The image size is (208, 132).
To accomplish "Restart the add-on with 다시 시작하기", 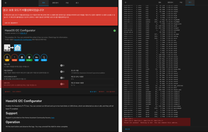I will coord(17,91).
